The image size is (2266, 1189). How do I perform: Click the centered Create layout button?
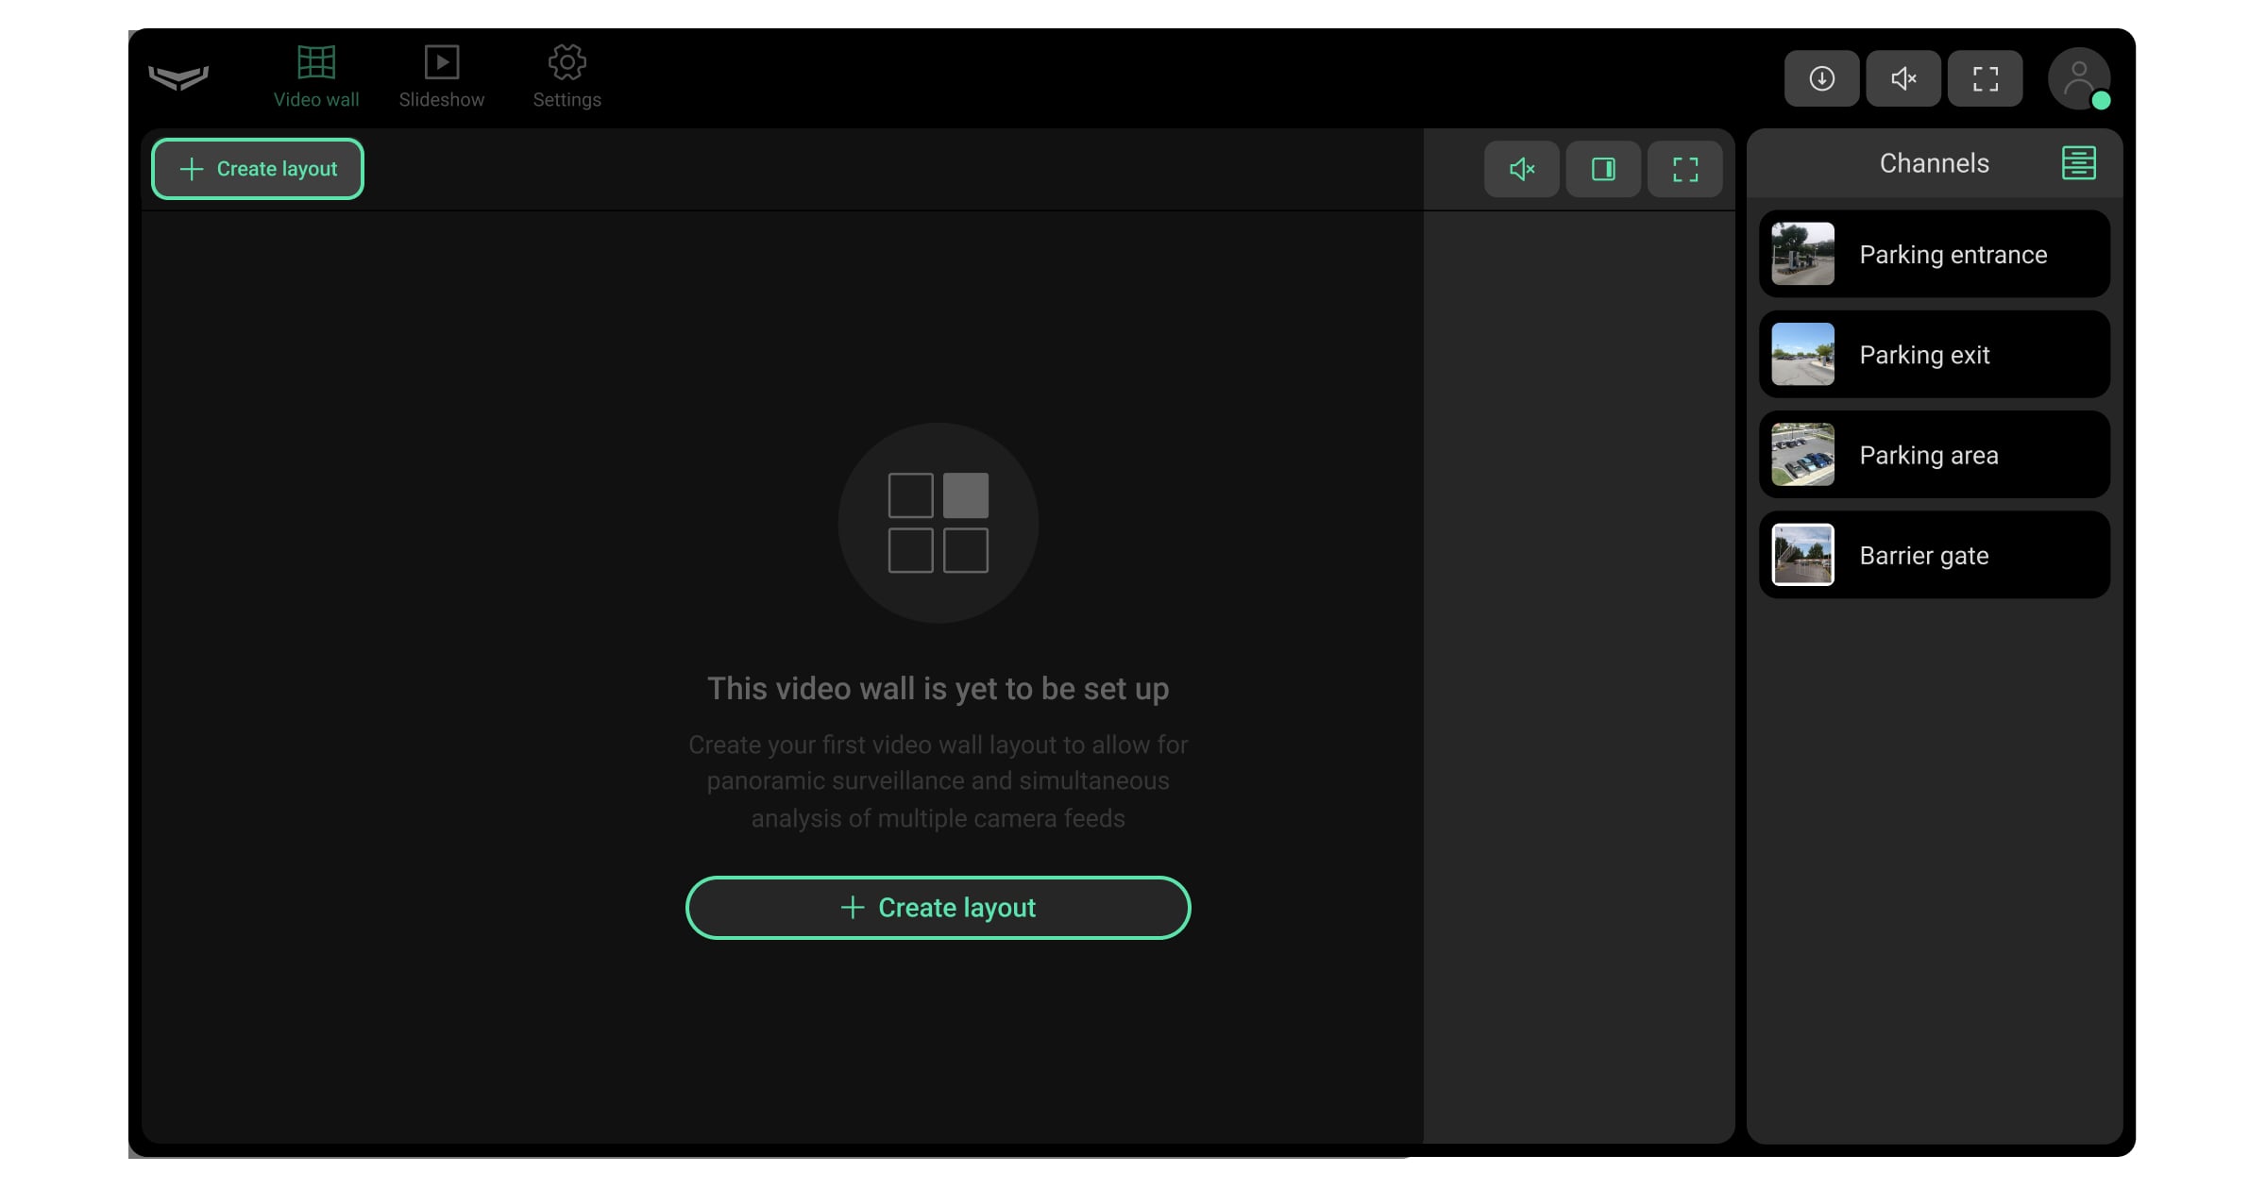(938, 907)
